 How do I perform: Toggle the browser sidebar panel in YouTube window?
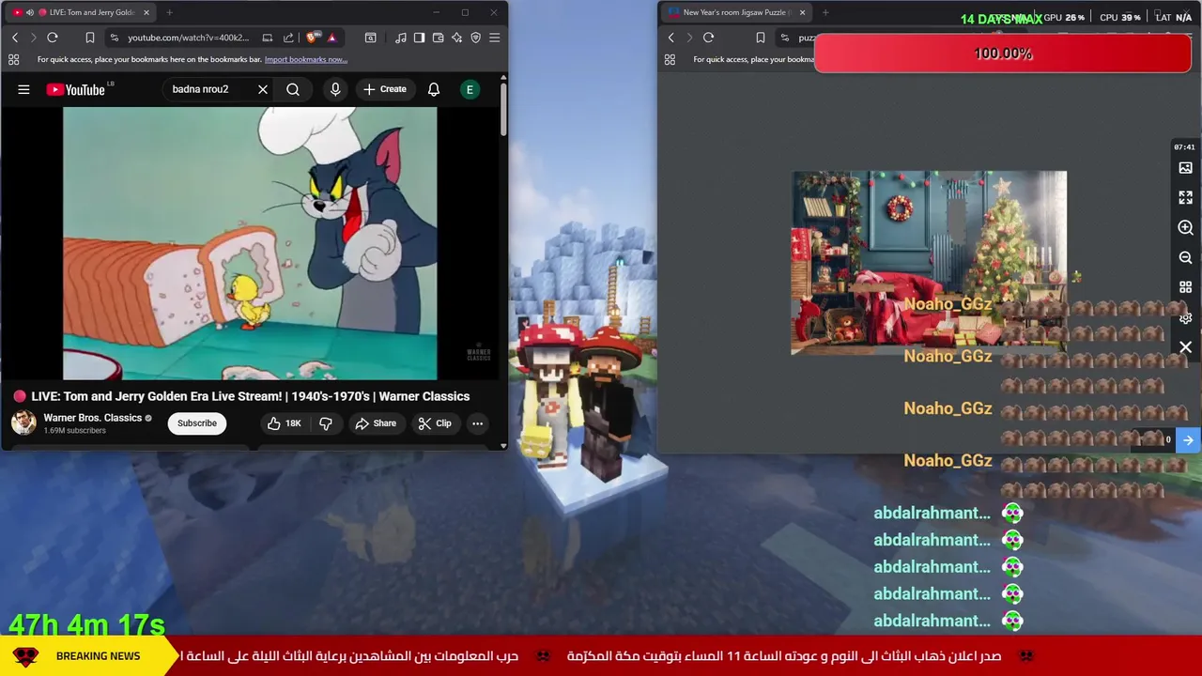tap(419, 38)
